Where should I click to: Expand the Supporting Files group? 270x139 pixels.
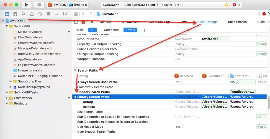pyautogui.click(x=11, y=81)
